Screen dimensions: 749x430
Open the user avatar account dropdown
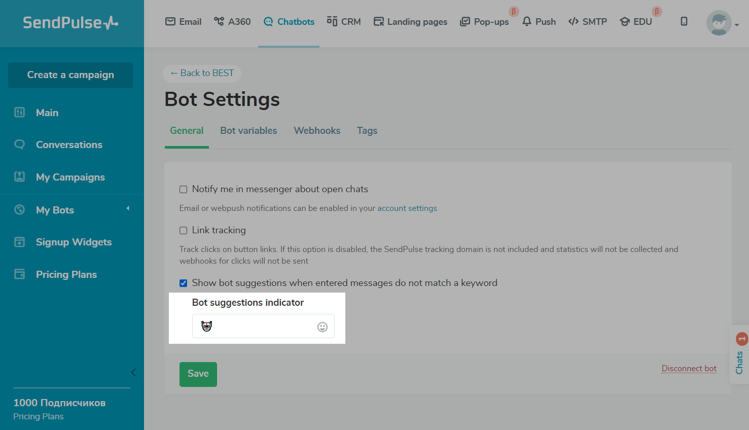click(x=722, y=23)
